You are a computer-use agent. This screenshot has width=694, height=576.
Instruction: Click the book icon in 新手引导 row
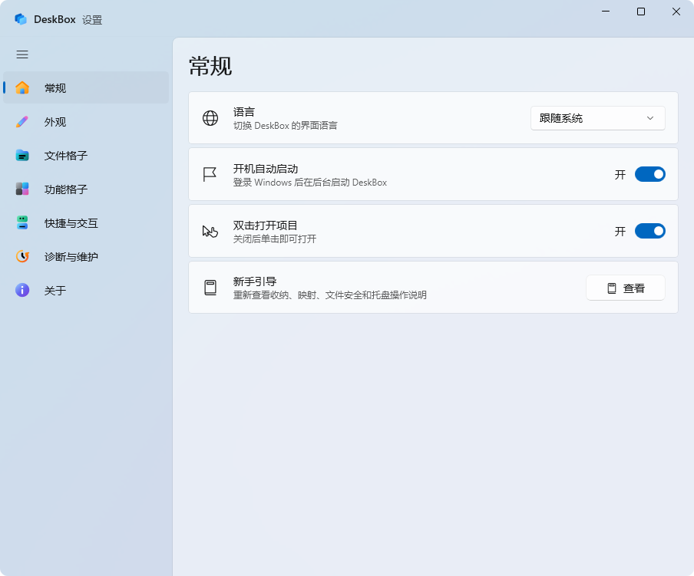tap(210, 288)
